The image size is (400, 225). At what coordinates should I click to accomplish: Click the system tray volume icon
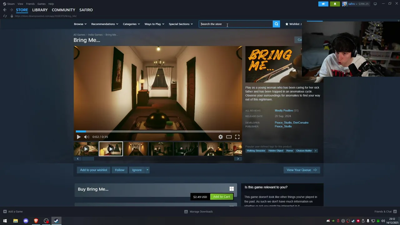pos(383,221)
